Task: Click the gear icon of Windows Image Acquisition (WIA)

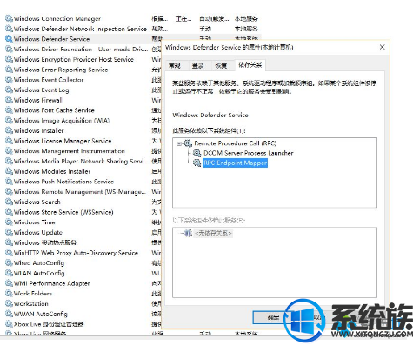Action: coord(9,120)
